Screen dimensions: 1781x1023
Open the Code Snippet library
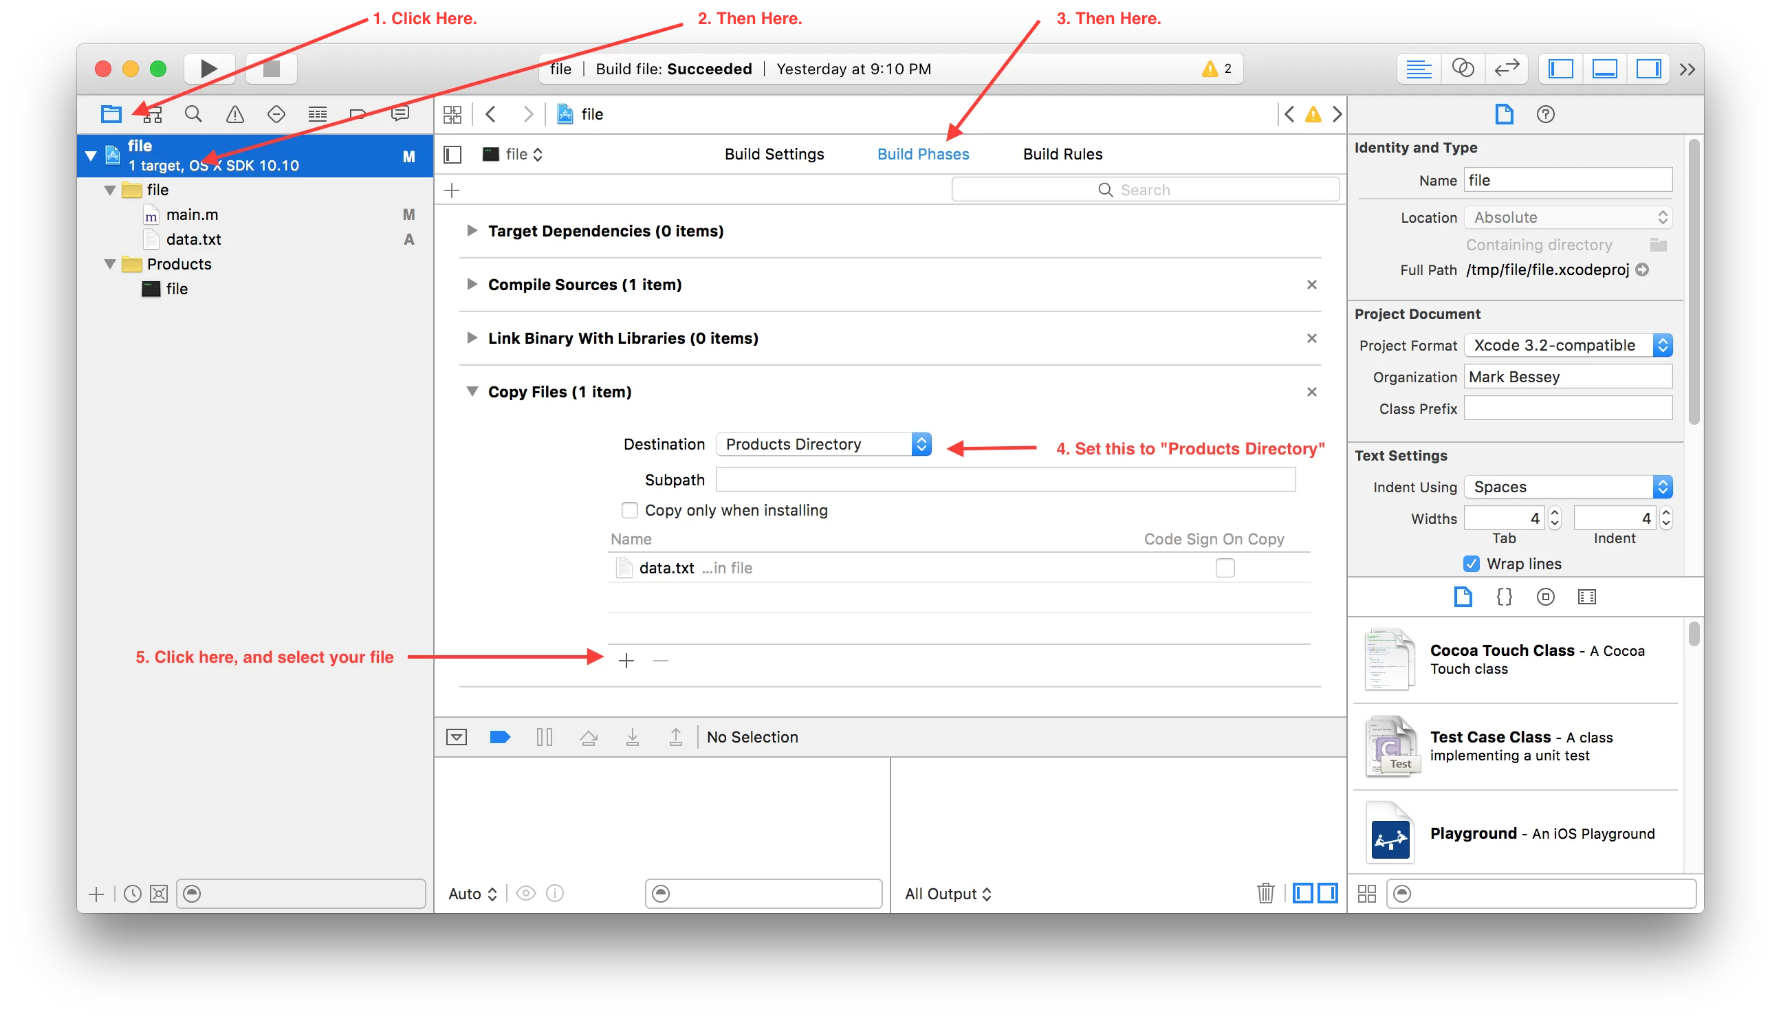click(1503, 597)
